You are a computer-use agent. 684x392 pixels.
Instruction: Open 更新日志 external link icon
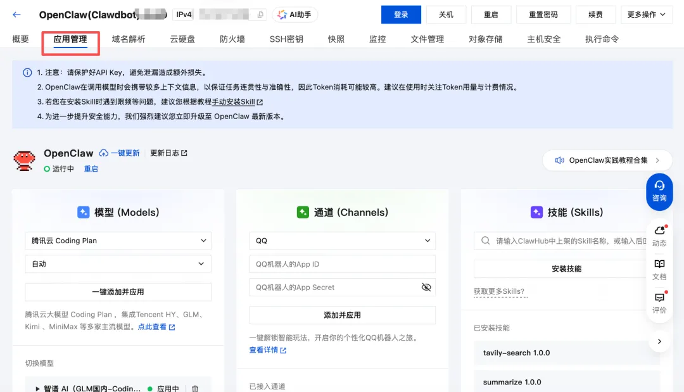184,153
